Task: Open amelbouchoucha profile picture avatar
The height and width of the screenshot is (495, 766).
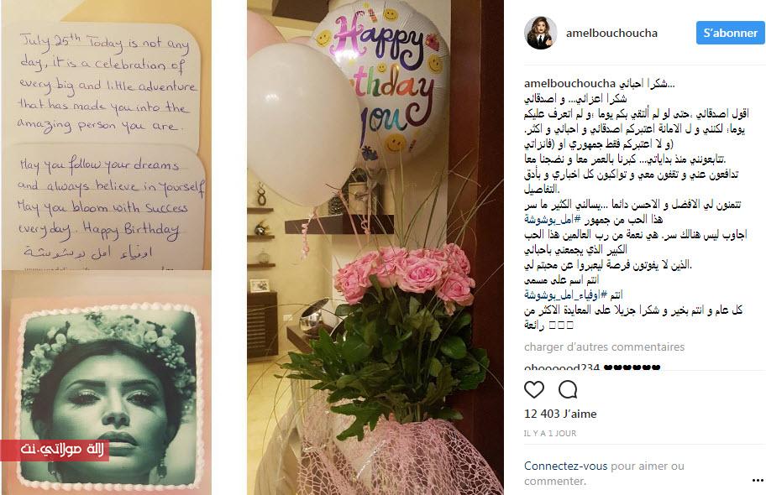Action: 541,33
